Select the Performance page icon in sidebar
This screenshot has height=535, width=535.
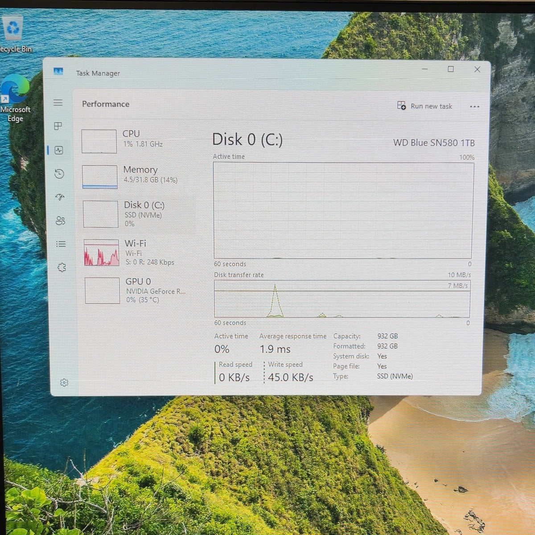59,150
